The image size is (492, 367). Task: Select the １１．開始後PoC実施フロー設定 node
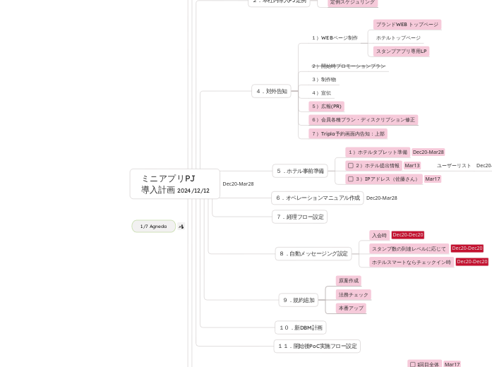(317, 347)
